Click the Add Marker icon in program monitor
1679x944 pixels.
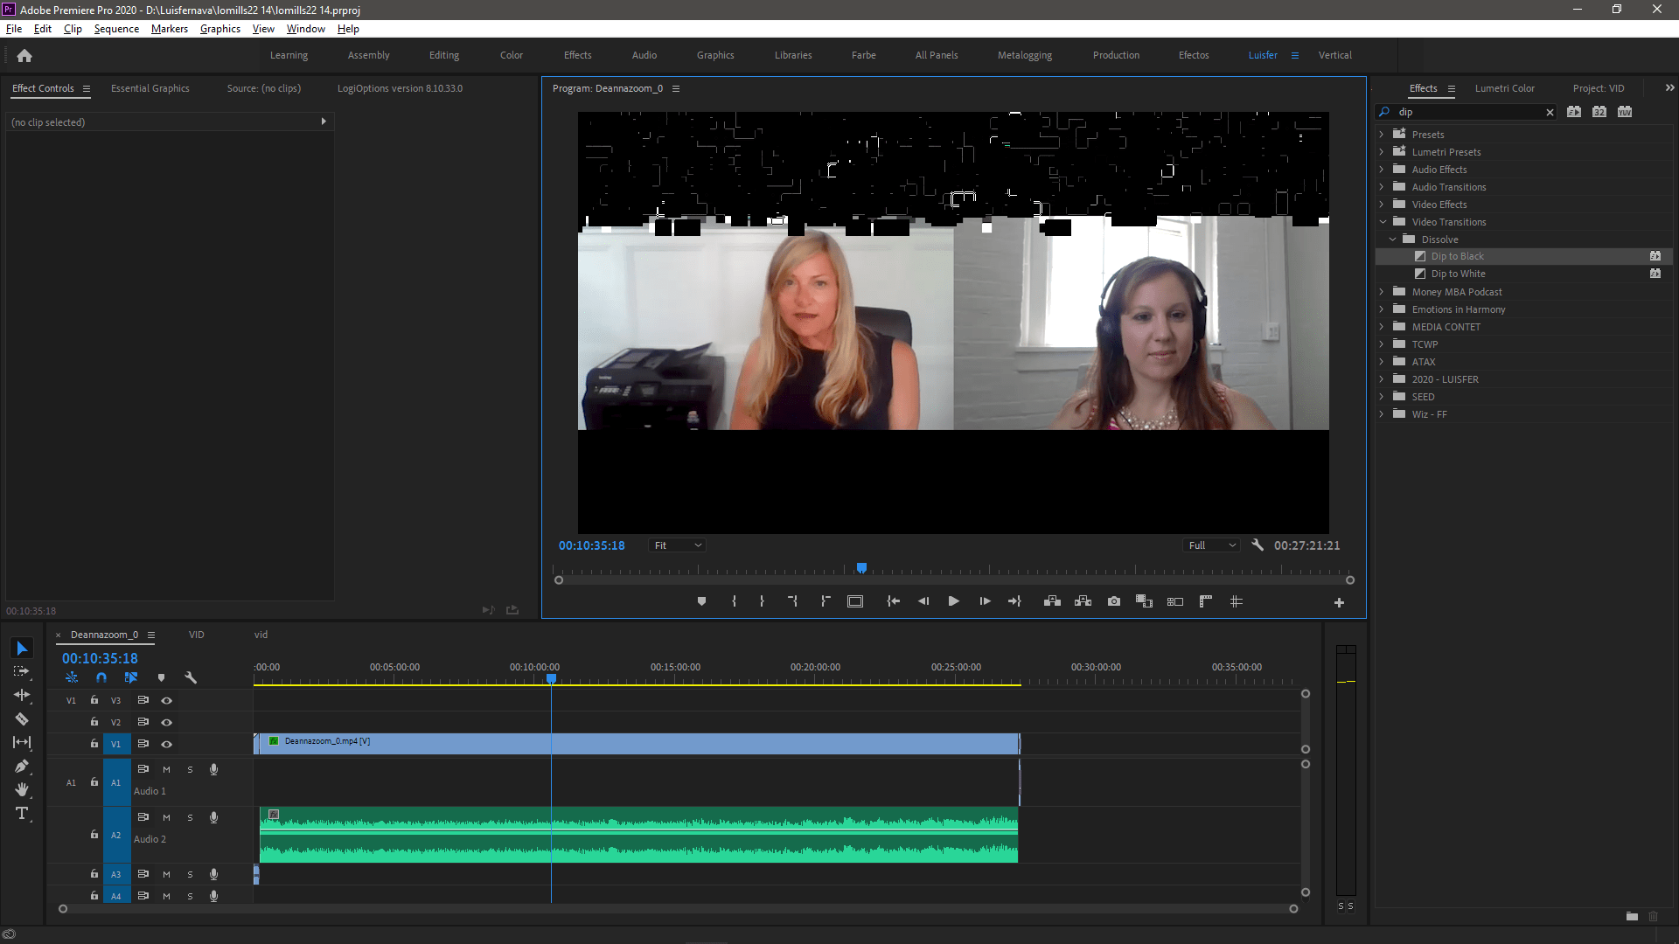pos(701,601)
